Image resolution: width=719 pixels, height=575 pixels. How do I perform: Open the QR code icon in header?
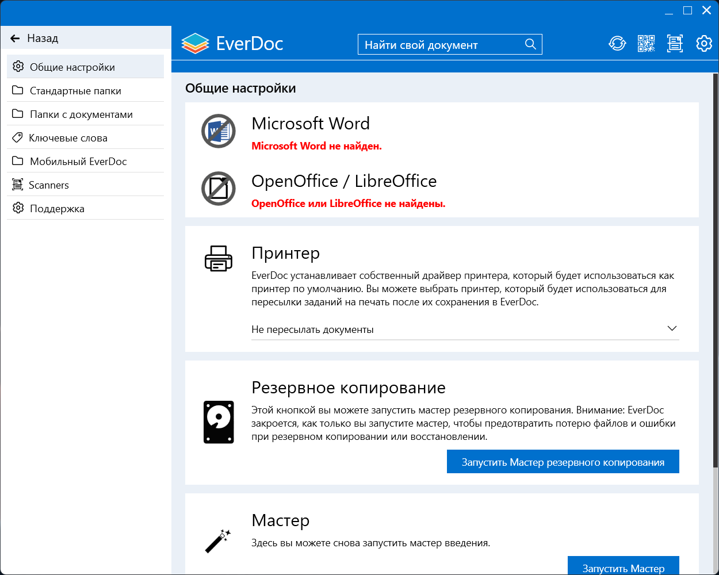tap(646, 43)
